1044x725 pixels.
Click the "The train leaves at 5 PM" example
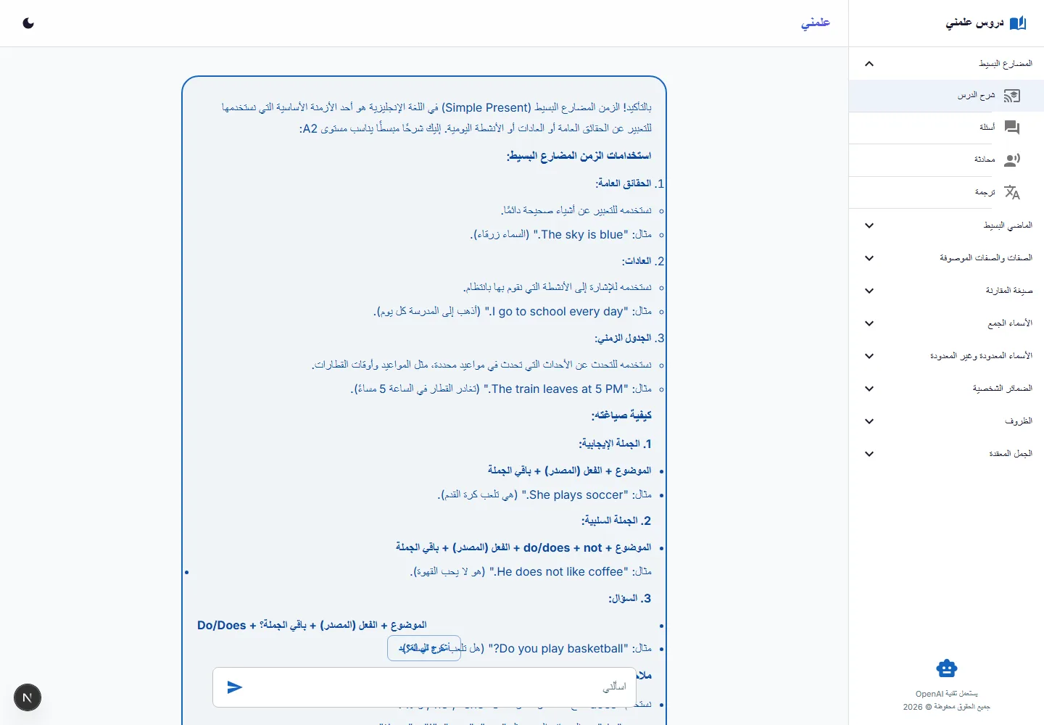pyautogui.click(x=501, y=389)
